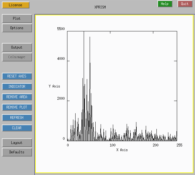
Task: Click the X Axis label below plot
Action: point(122,150)
